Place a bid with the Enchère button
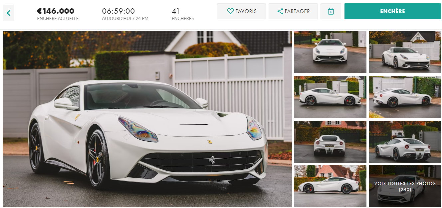Image resolution: width=442 pixels, height=208 pixels. 393,11
